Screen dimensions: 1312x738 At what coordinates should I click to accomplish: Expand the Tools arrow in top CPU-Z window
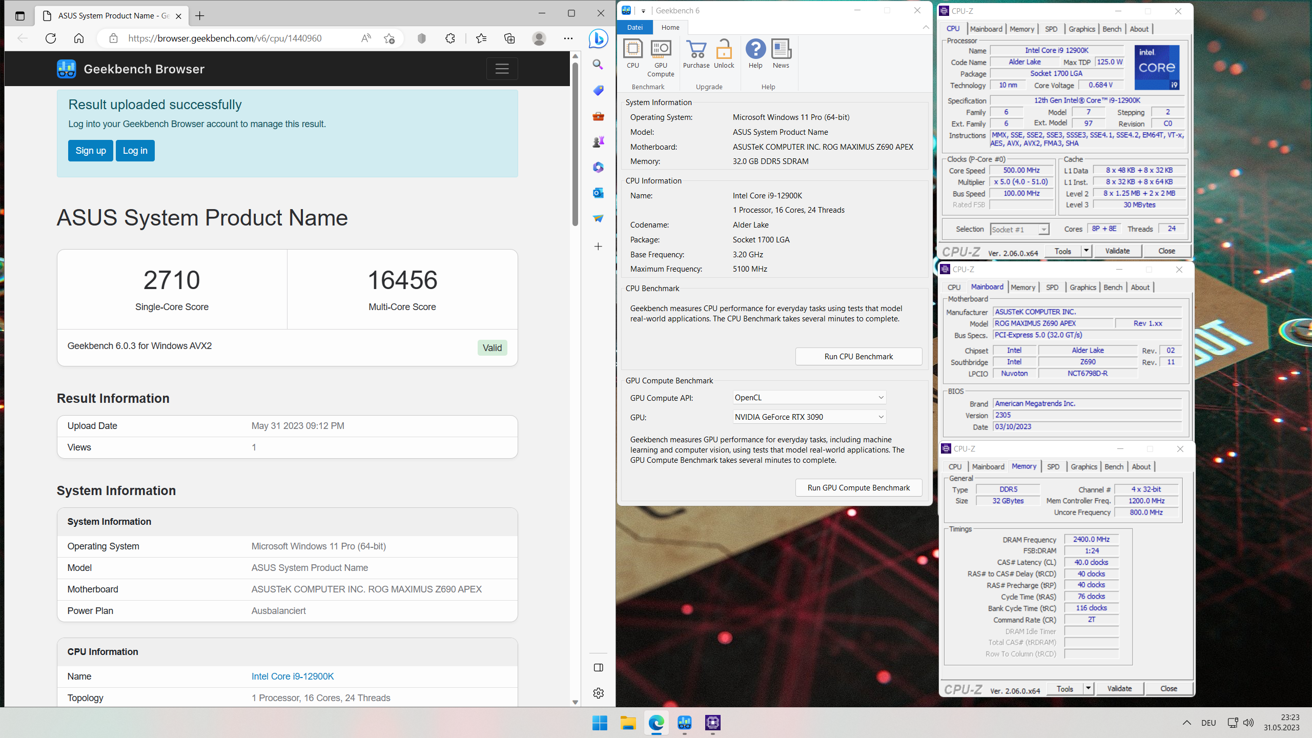1086,251
